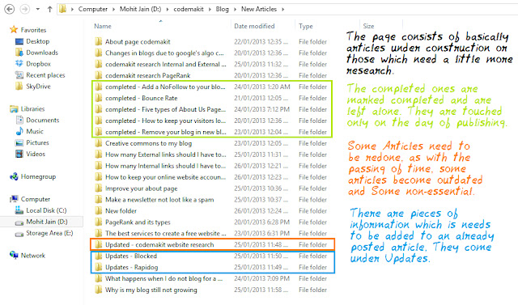The width and height of the screenshot is (518, 305).
Task: Select Mohit Jain (D:) breadcrumb
Action: (x=140, y=9)
